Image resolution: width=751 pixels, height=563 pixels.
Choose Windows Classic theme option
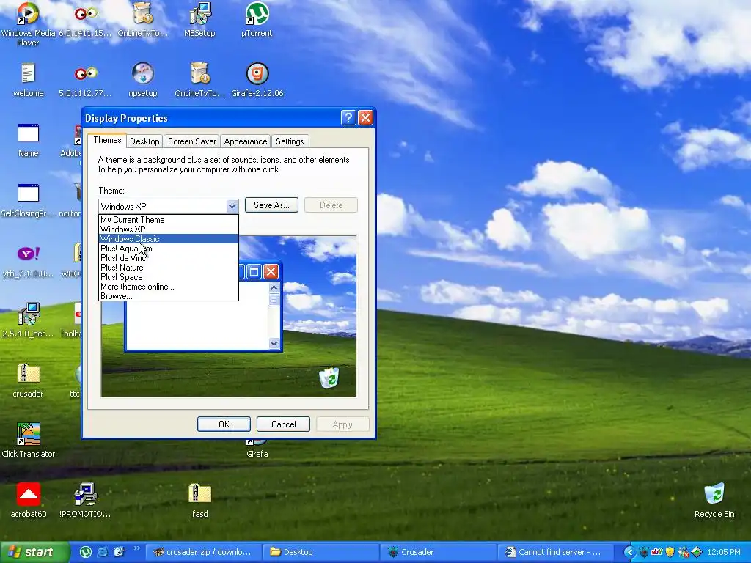coord(169,239)
